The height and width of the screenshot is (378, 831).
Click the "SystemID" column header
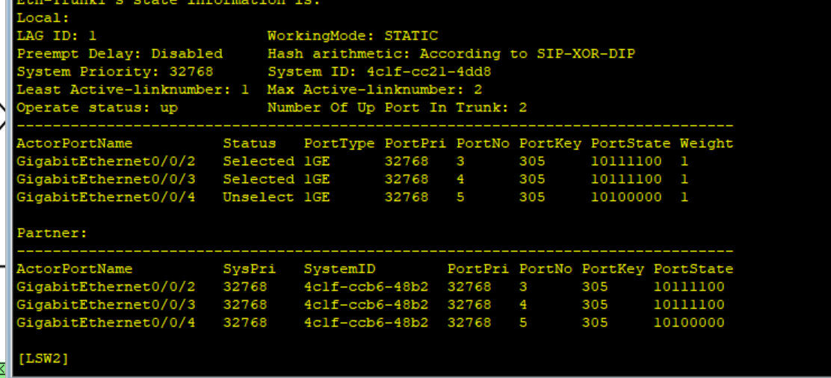point(339,269)
